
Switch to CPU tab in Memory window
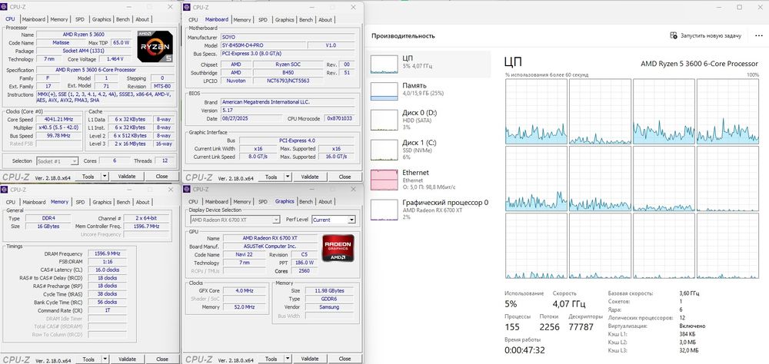(x=10, y=202)
